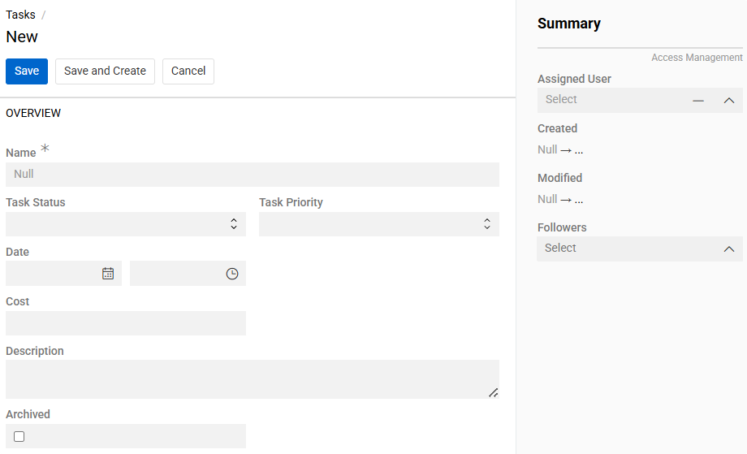Cancel creating the new task

click(x=188, y=71)
